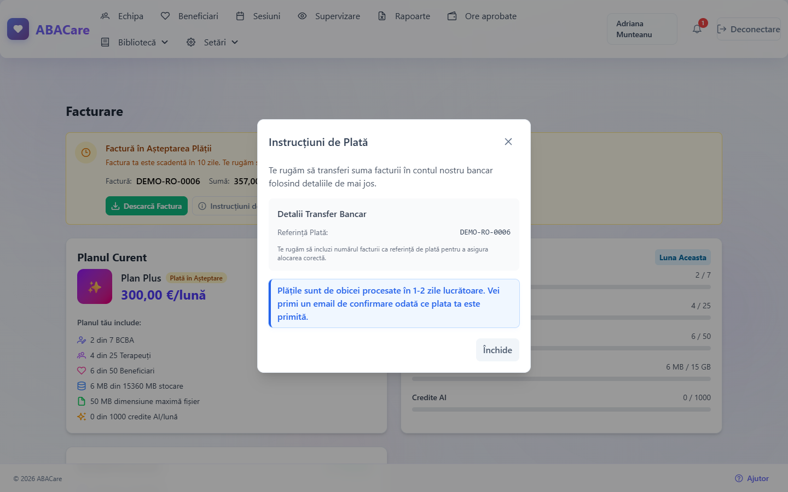Open the notifications bell

[x=697, y=29]
